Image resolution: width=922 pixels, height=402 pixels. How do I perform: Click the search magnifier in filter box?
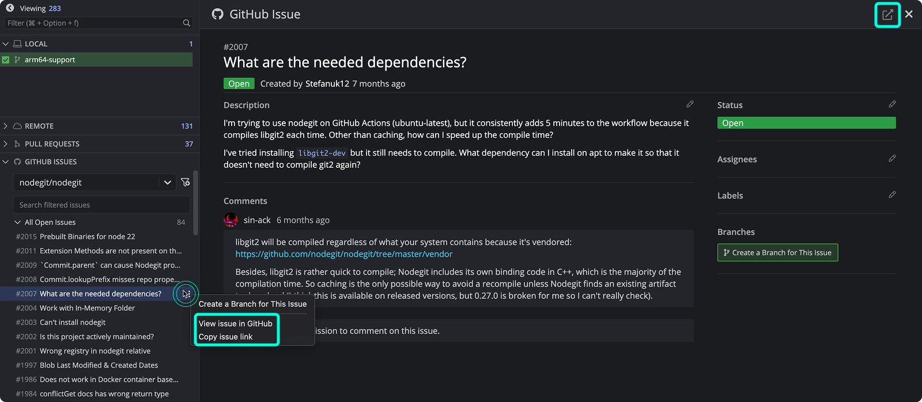(x=187, y=23)
